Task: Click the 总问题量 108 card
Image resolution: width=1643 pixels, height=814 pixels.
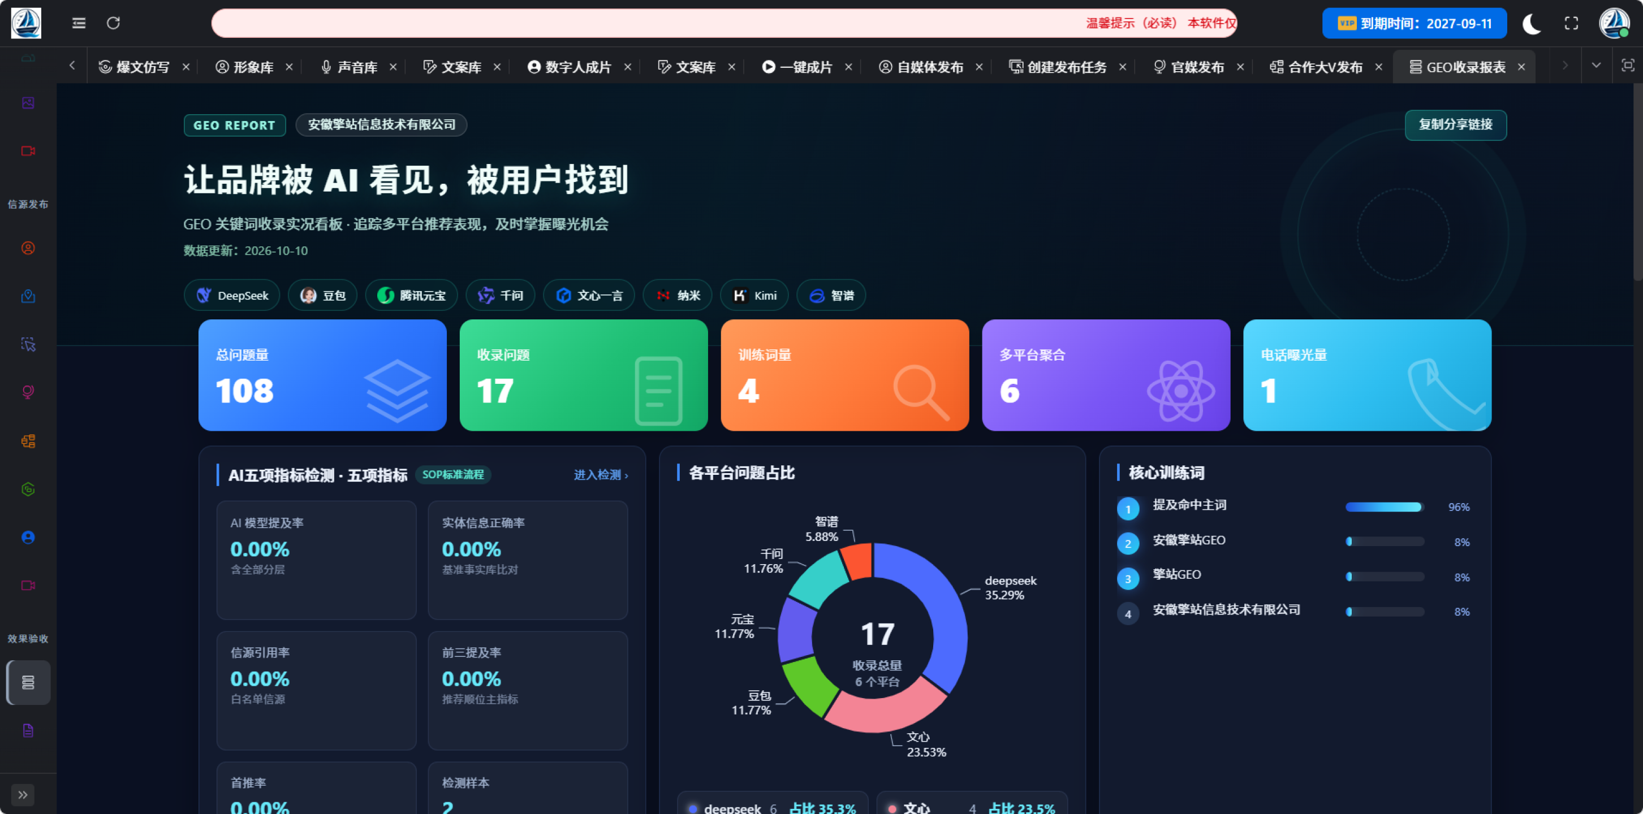Action: (x=323, y=375)
